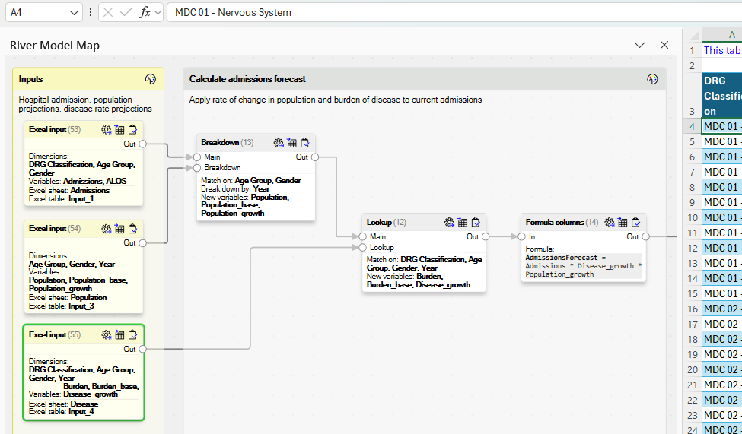Click Out port of Excel input 53
742x434 pixels.
tap(142, 144)
